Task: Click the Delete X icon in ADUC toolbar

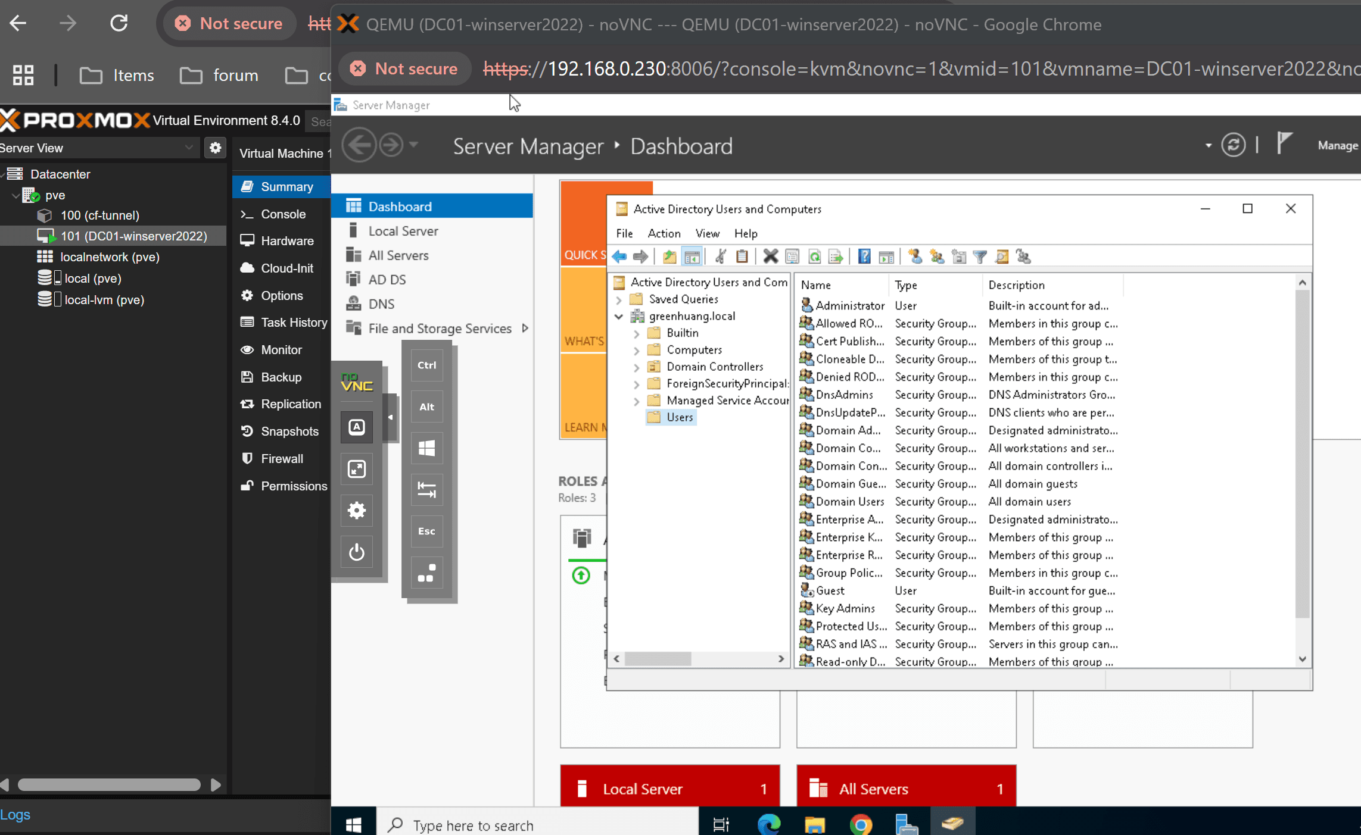Action: 770,257
